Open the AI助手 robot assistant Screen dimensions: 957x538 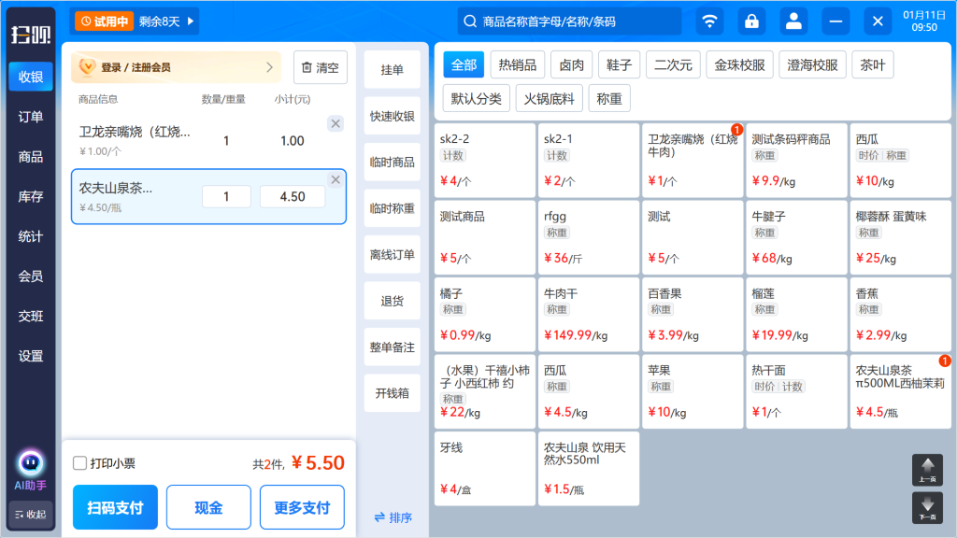[x=31, y=463]
